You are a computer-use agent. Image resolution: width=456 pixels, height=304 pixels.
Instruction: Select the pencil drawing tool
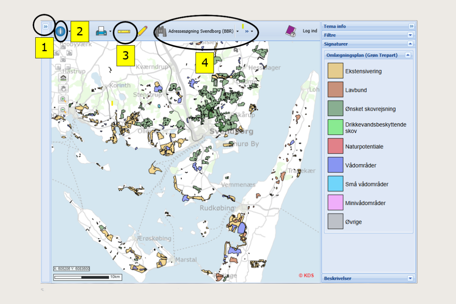click(142, 31)
